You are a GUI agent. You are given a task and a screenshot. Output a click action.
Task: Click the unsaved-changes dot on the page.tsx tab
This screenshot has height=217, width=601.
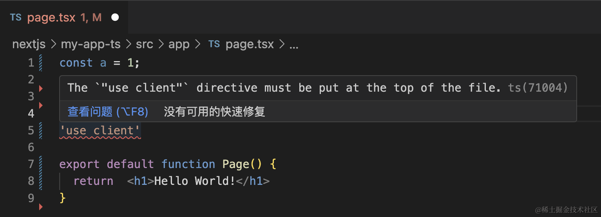pos(115,17)
